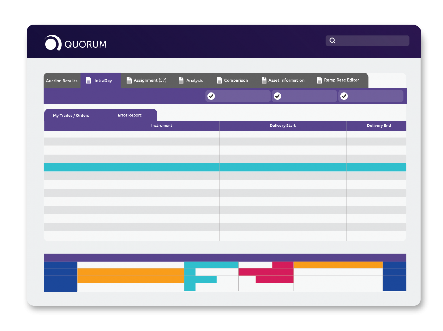Image resolution: width=443 pixels, height=331 pixels.
Task: Sort by the Instrument column header
Action: 162,126
